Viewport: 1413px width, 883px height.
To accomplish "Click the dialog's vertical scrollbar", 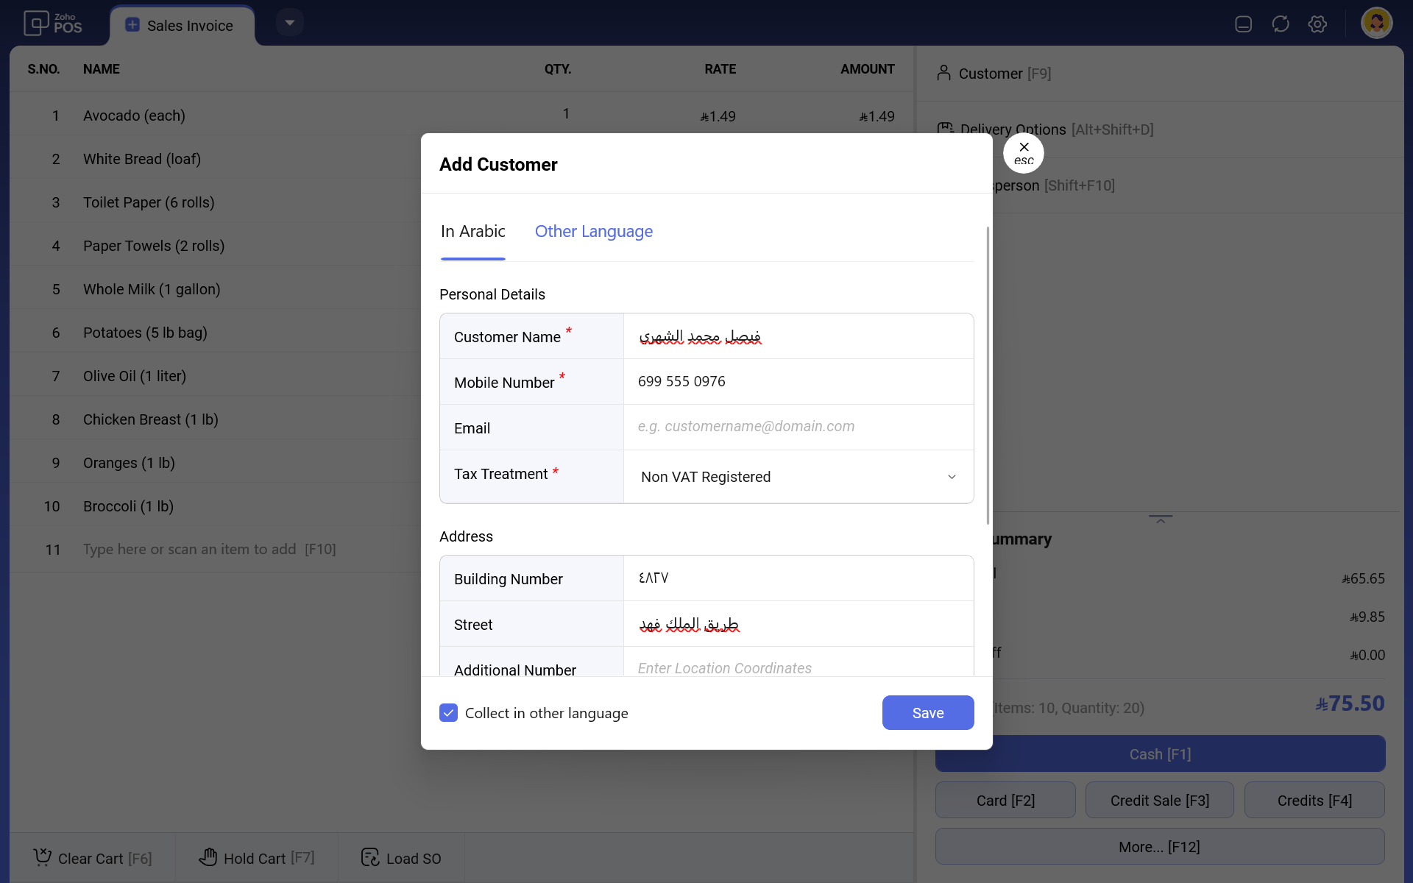I will pos(988,375).
